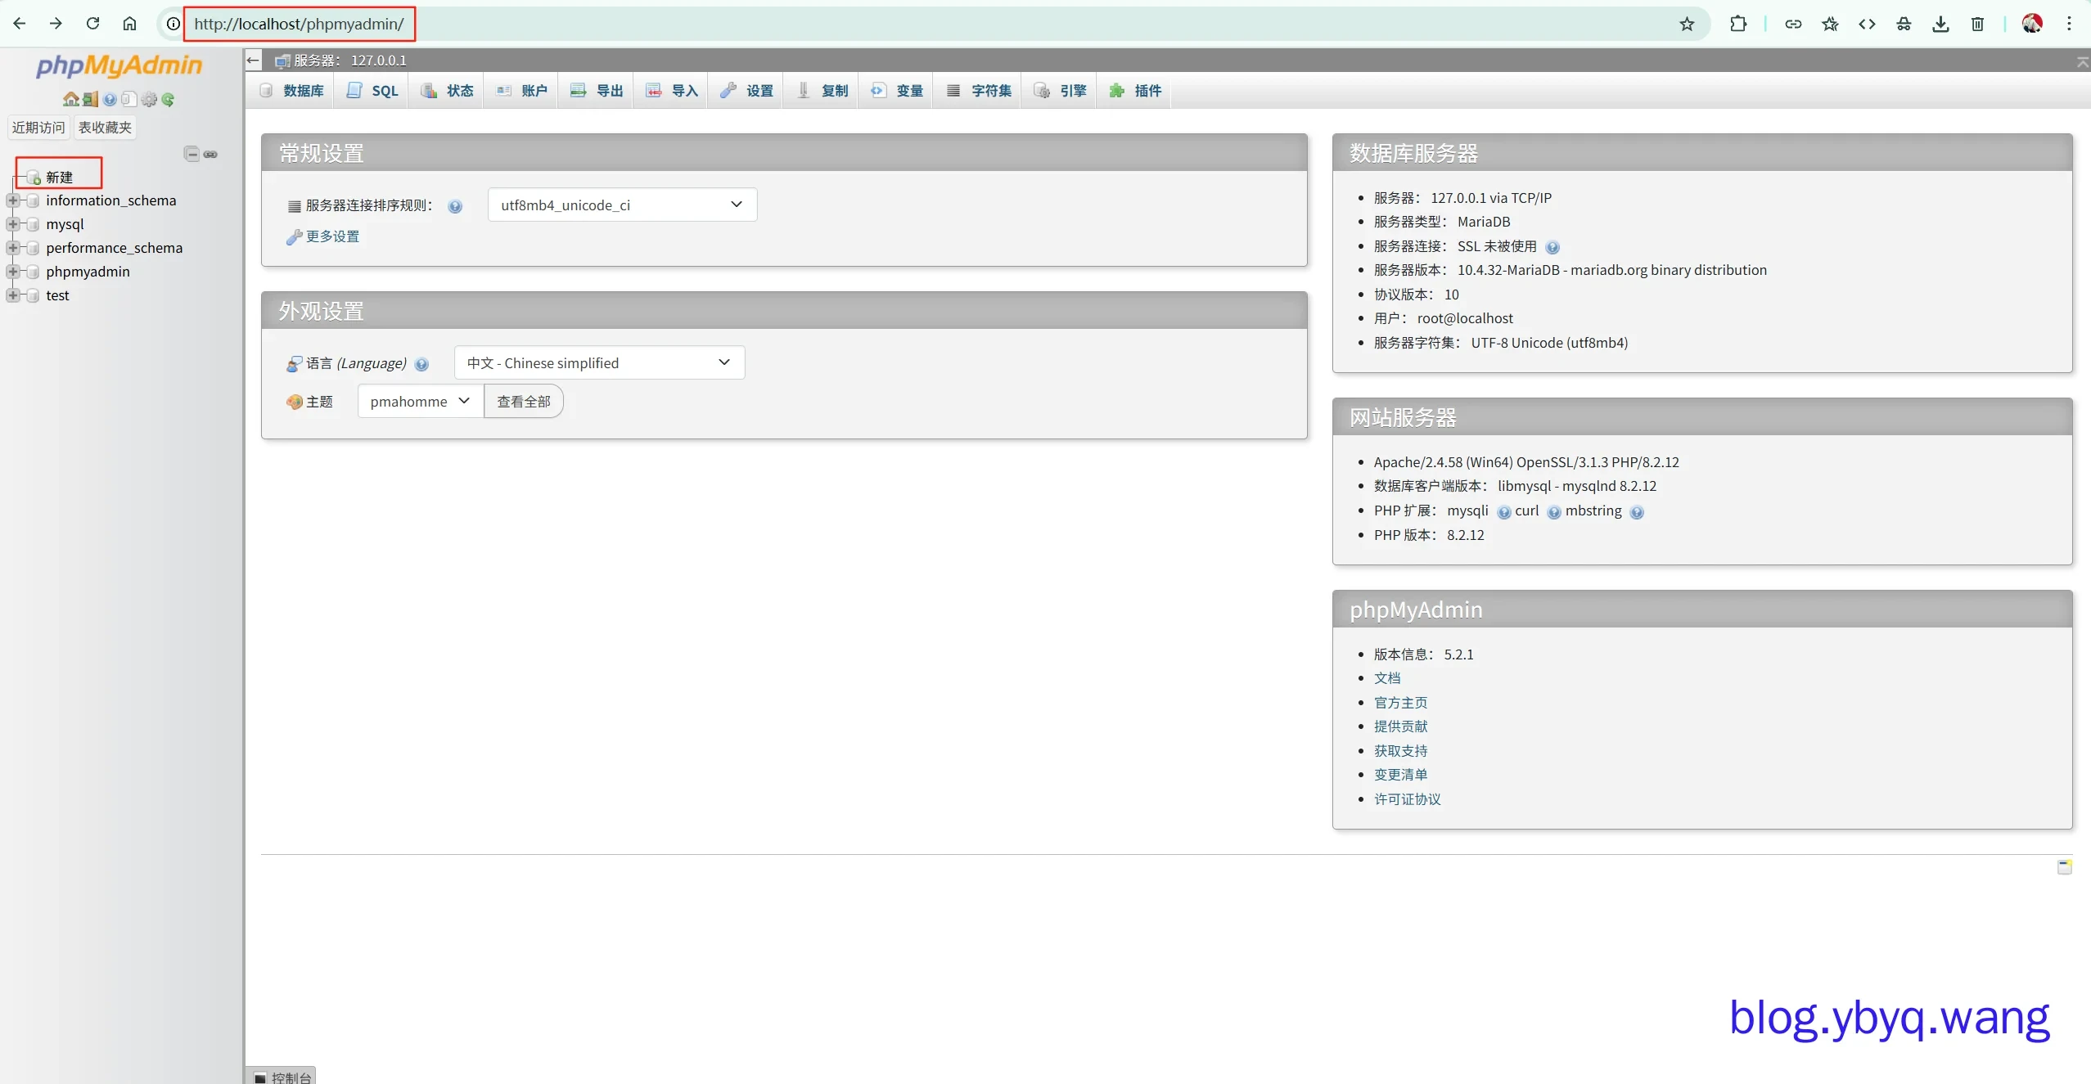This screenshot has width=2091, height=1084.
Task: Click database icon beside mysql
Action: [x=33, y=224]
